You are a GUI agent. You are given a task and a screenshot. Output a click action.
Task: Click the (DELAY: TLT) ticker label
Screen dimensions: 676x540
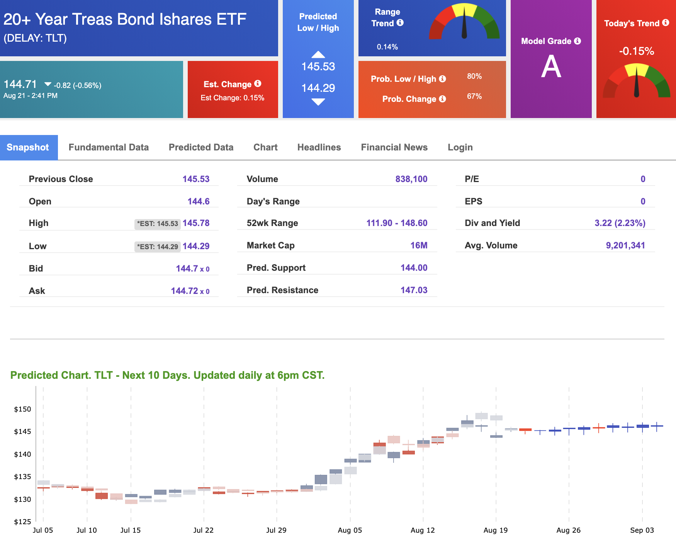click(35, 38)
